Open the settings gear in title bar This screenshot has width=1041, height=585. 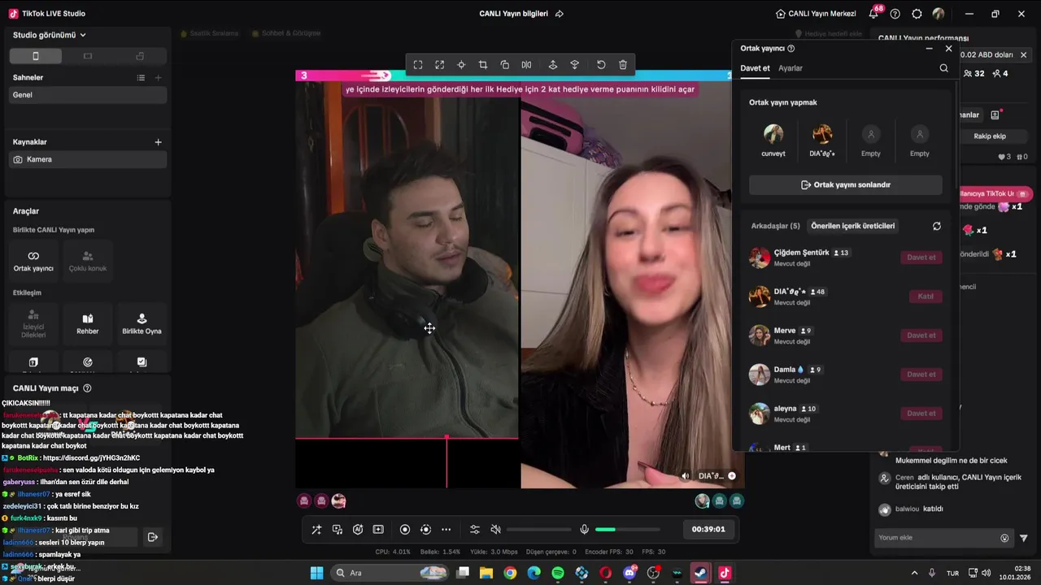pyautogui.click(x=917, y=14)
